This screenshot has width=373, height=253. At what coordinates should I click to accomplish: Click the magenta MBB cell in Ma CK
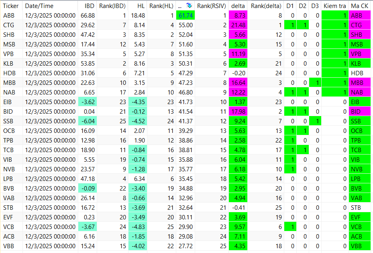[360, 83]
